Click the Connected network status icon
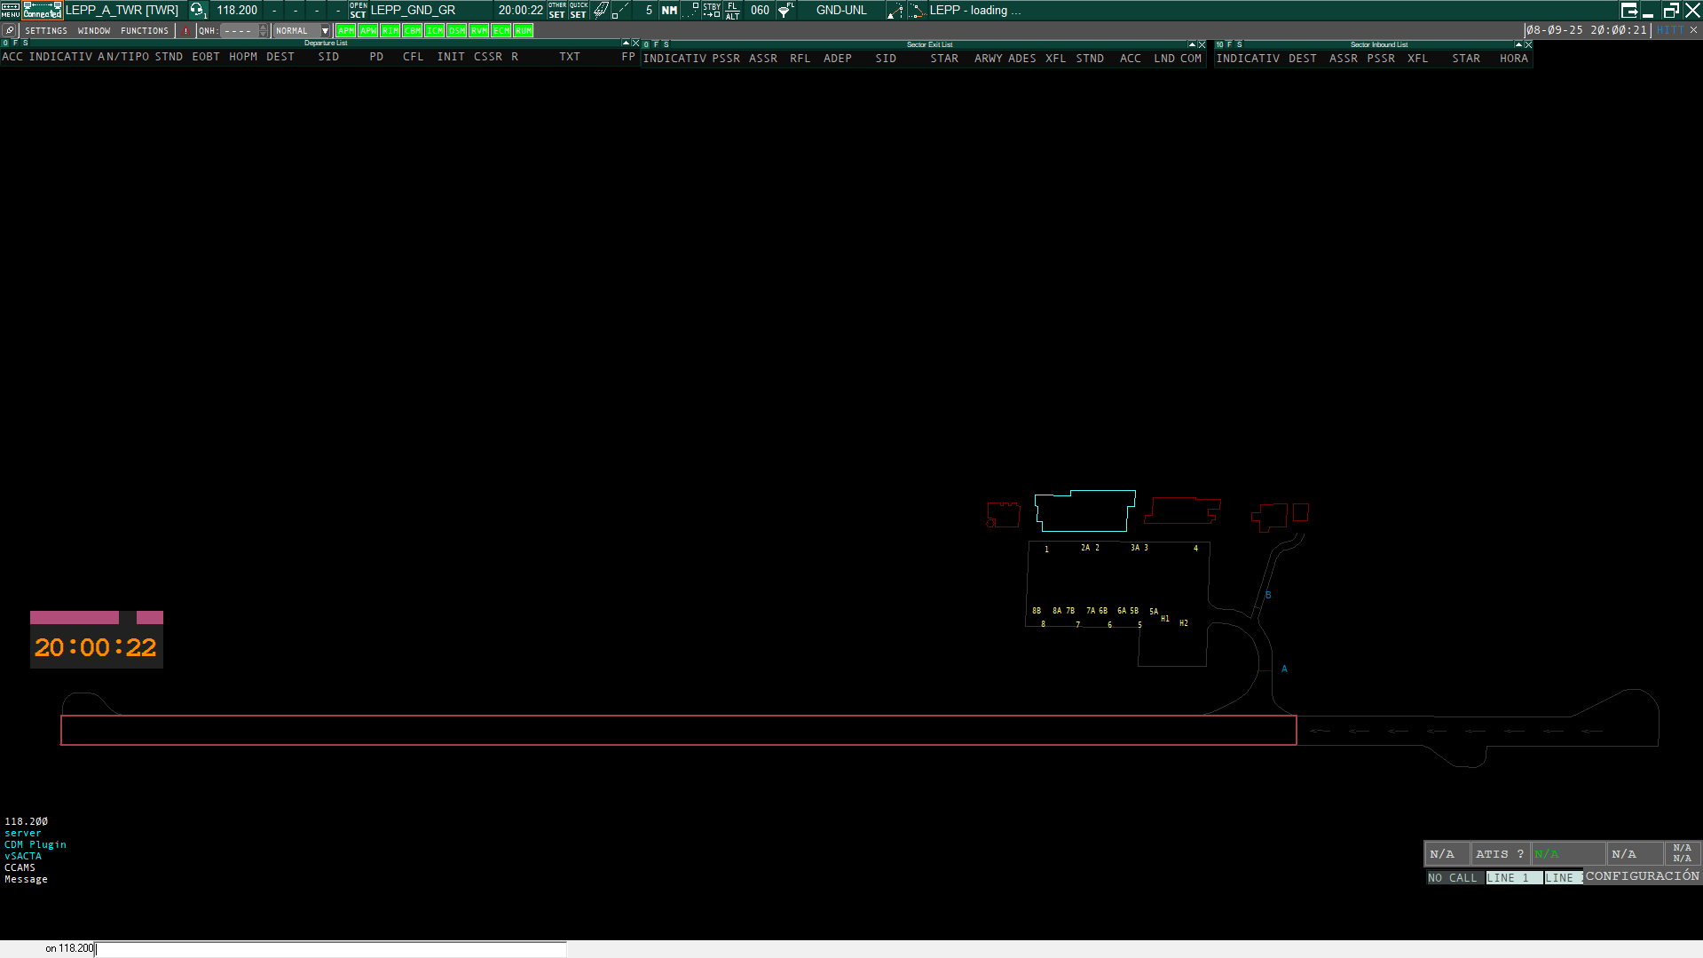This screenshot has width=1703, height=958. pyautogui.click(x=42, y=11)
